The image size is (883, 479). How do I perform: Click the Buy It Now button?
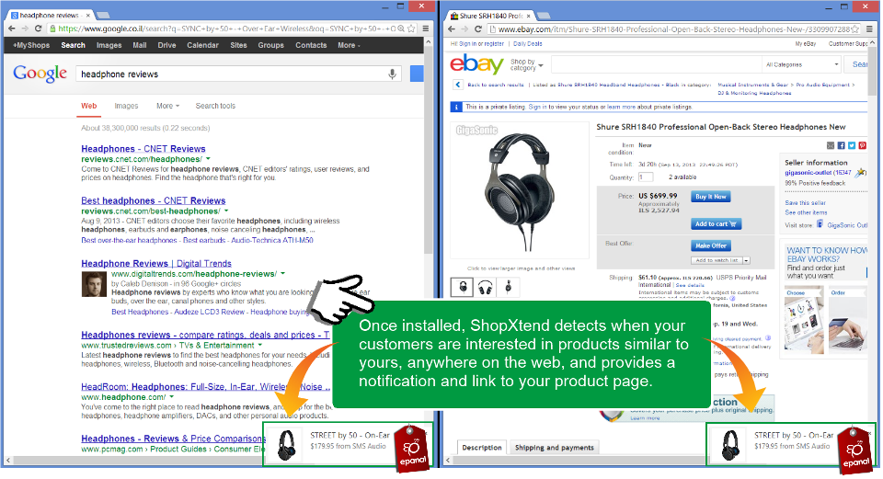[x=711, y=197]
